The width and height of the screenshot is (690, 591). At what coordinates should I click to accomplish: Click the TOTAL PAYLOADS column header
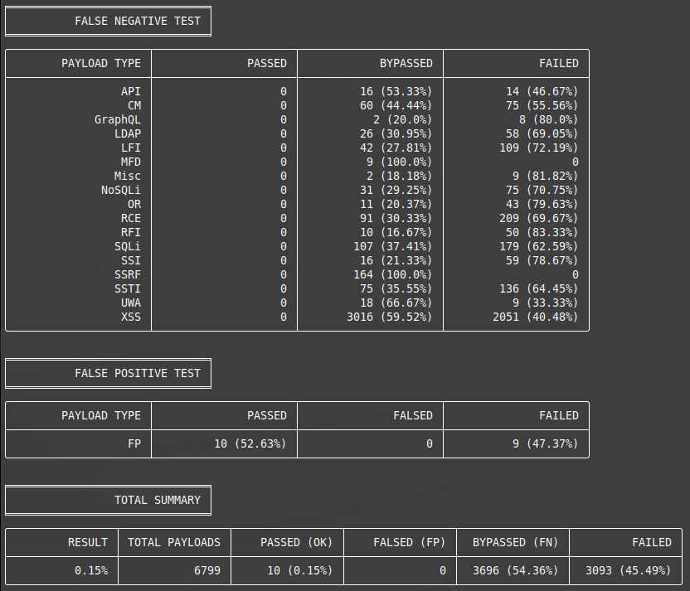click(174, 542)
